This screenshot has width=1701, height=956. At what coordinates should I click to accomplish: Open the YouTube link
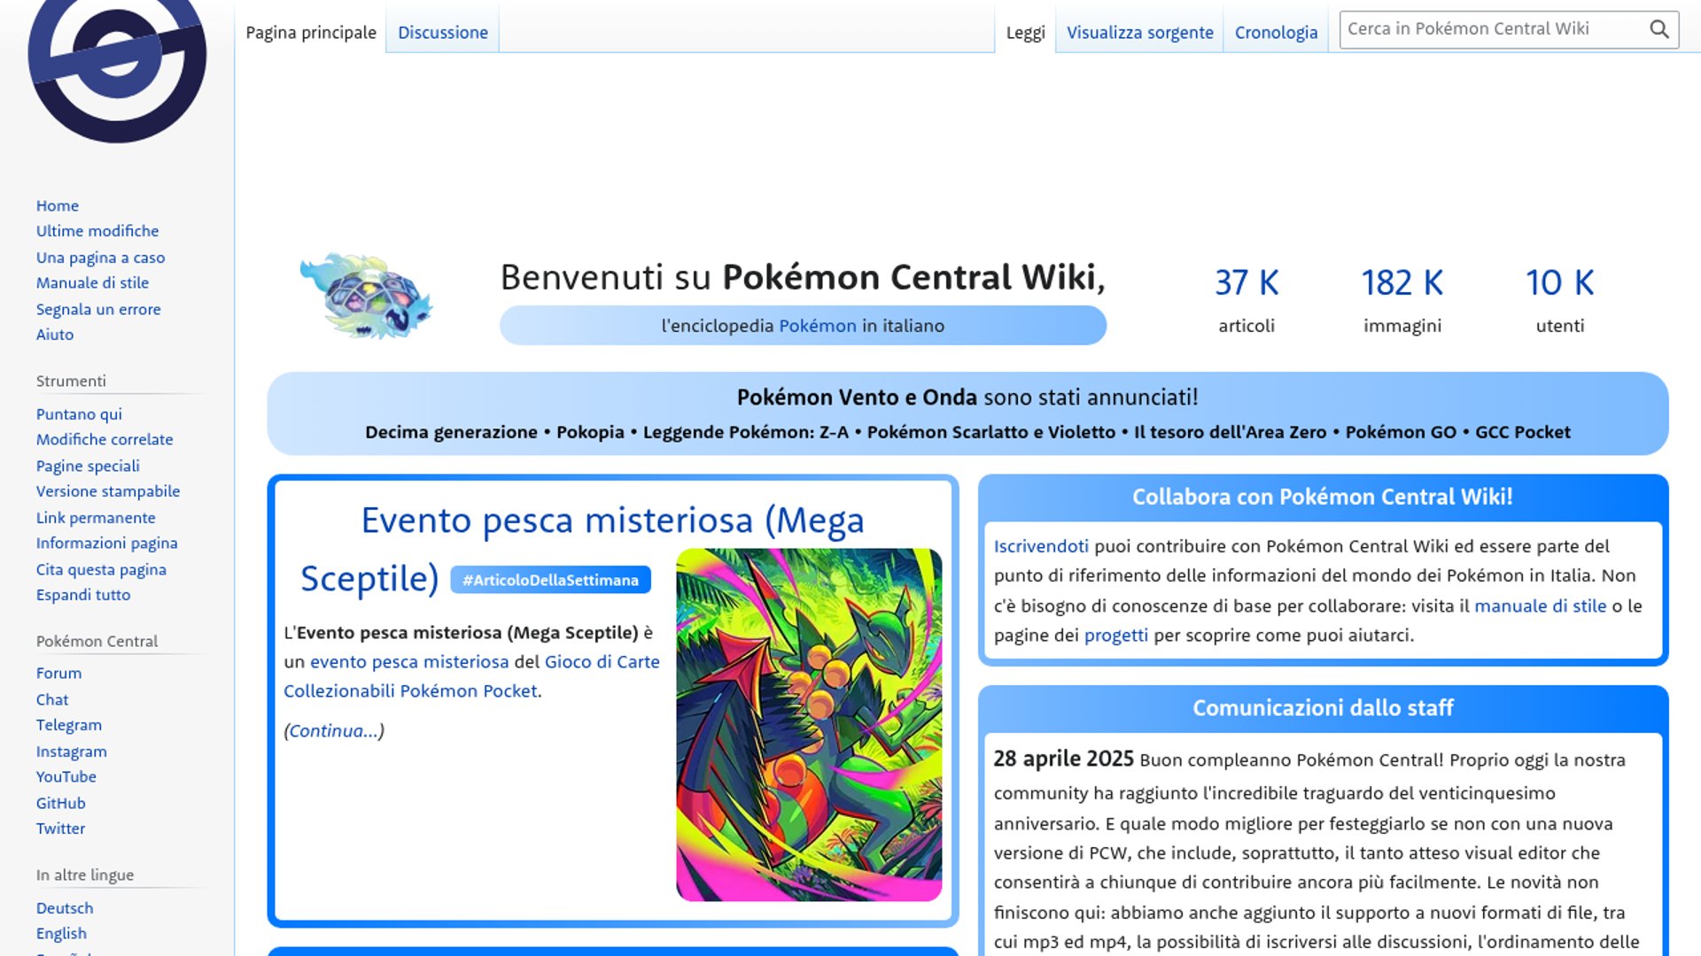pyautogui.click(x=66, y=777)
